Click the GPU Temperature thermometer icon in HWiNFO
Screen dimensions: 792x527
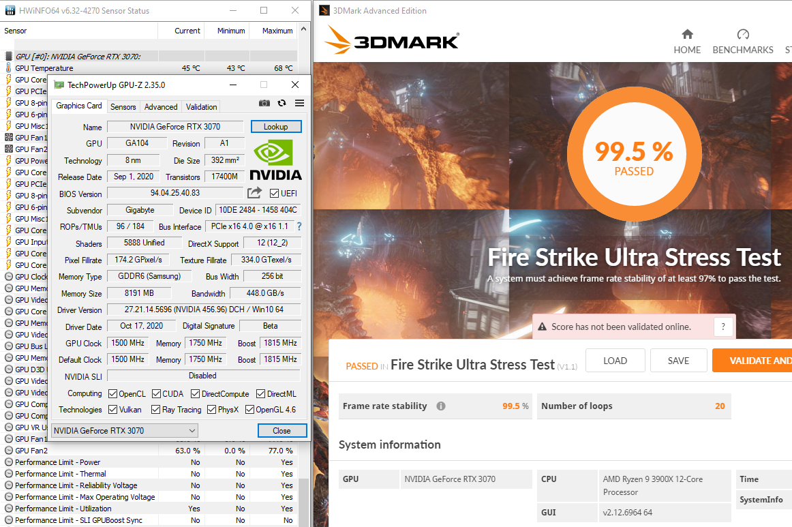click(x=9, y=67)
